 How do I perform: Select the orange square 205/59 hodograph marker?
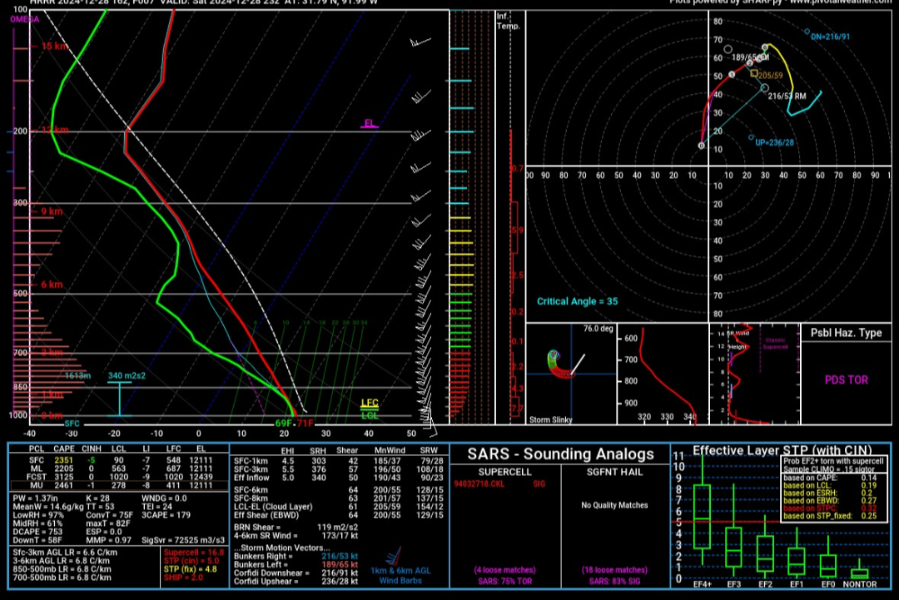click(754, 73)
